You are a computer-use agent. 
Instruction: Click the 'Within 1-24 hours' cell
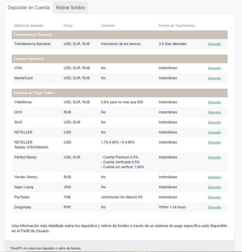pos(172,207)
